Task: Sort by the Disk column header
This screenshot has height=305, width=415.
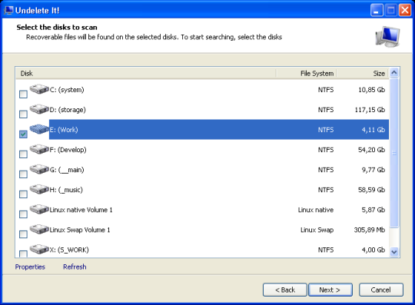Action: [145, 73]
